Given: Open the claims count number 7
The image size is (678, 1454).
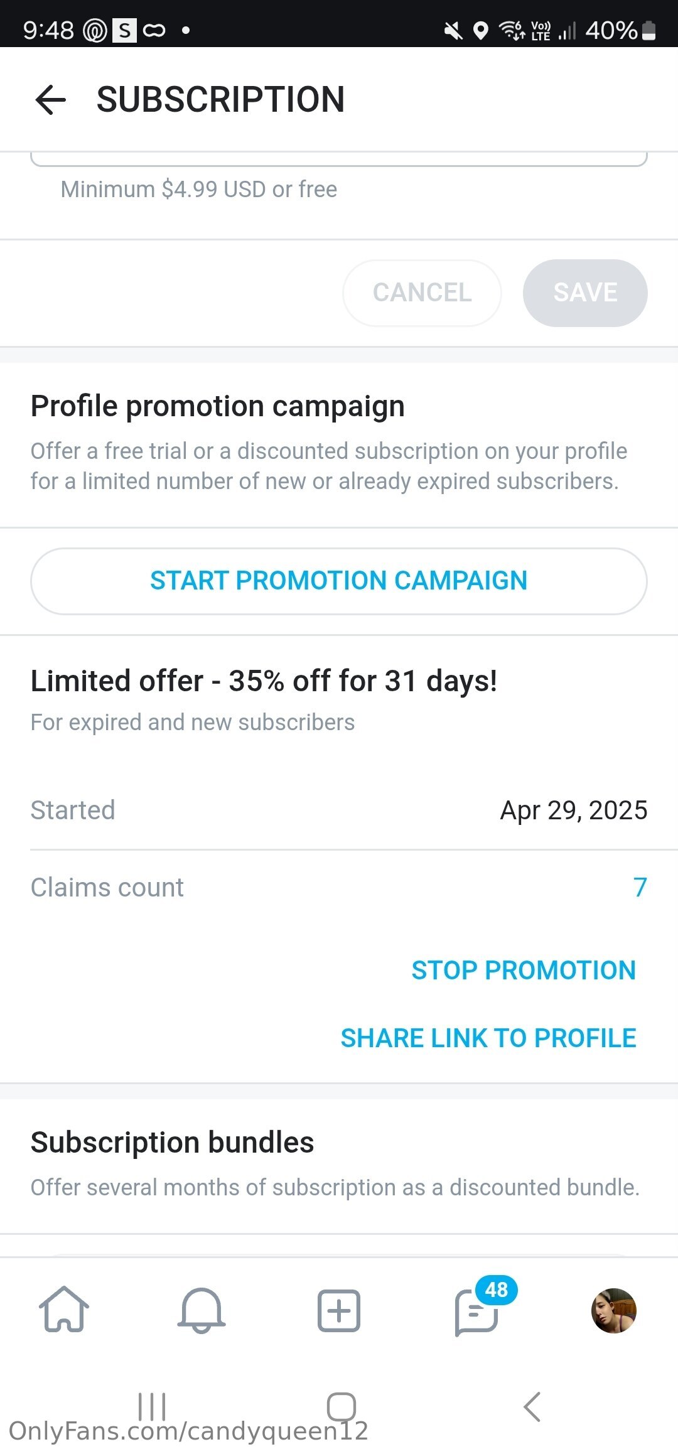Looking at the screenshot, I should (640, 887).
